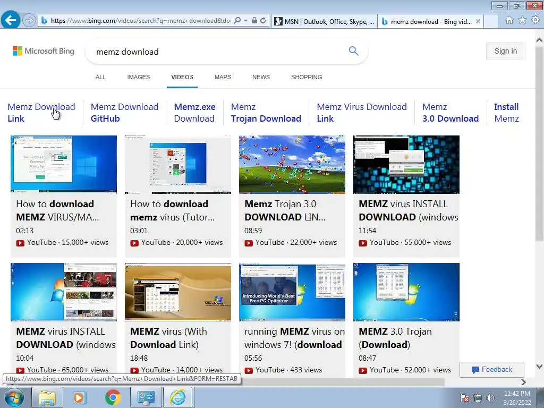Open Windows Media Player from the taskbar
This screenshot has height=408, width=544.
click(x=80, y=397)
